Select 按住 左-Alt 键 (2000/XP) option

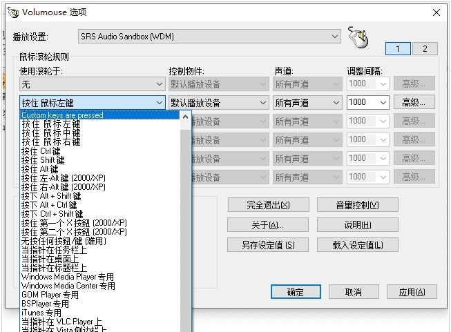100,178
